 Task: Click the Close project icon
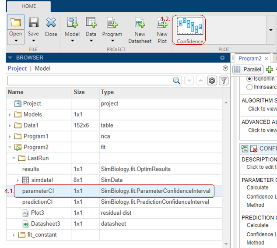[51, 23]
